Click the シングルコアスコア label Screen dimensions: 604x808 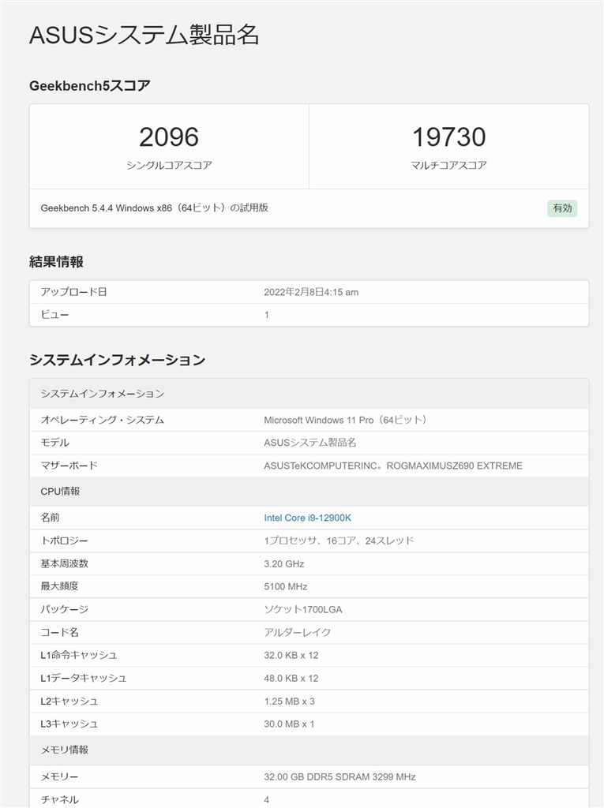coord(169,166)
